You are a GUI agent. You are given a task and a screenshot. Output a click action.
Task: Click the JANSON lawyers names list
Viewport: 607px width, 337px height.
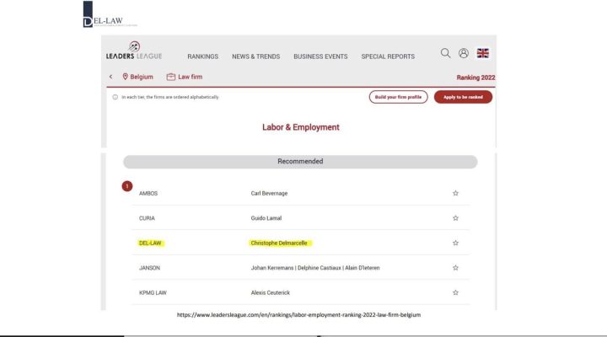tap(315, 268)
